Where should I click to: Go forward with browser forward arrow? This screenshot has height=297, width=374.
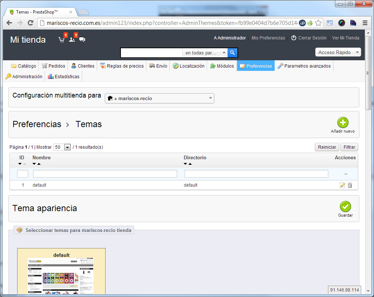(x=20, y=23)
